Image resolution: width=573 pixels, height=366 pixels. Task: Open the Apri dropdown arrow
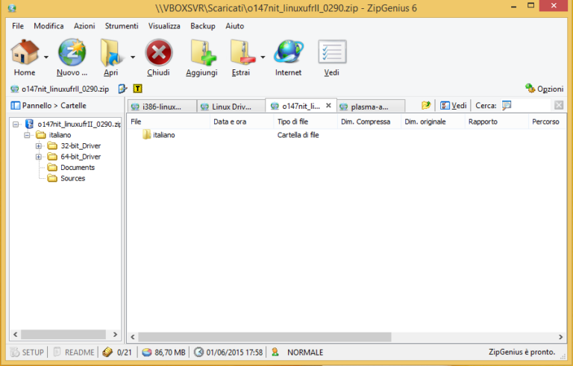point(133,57)
